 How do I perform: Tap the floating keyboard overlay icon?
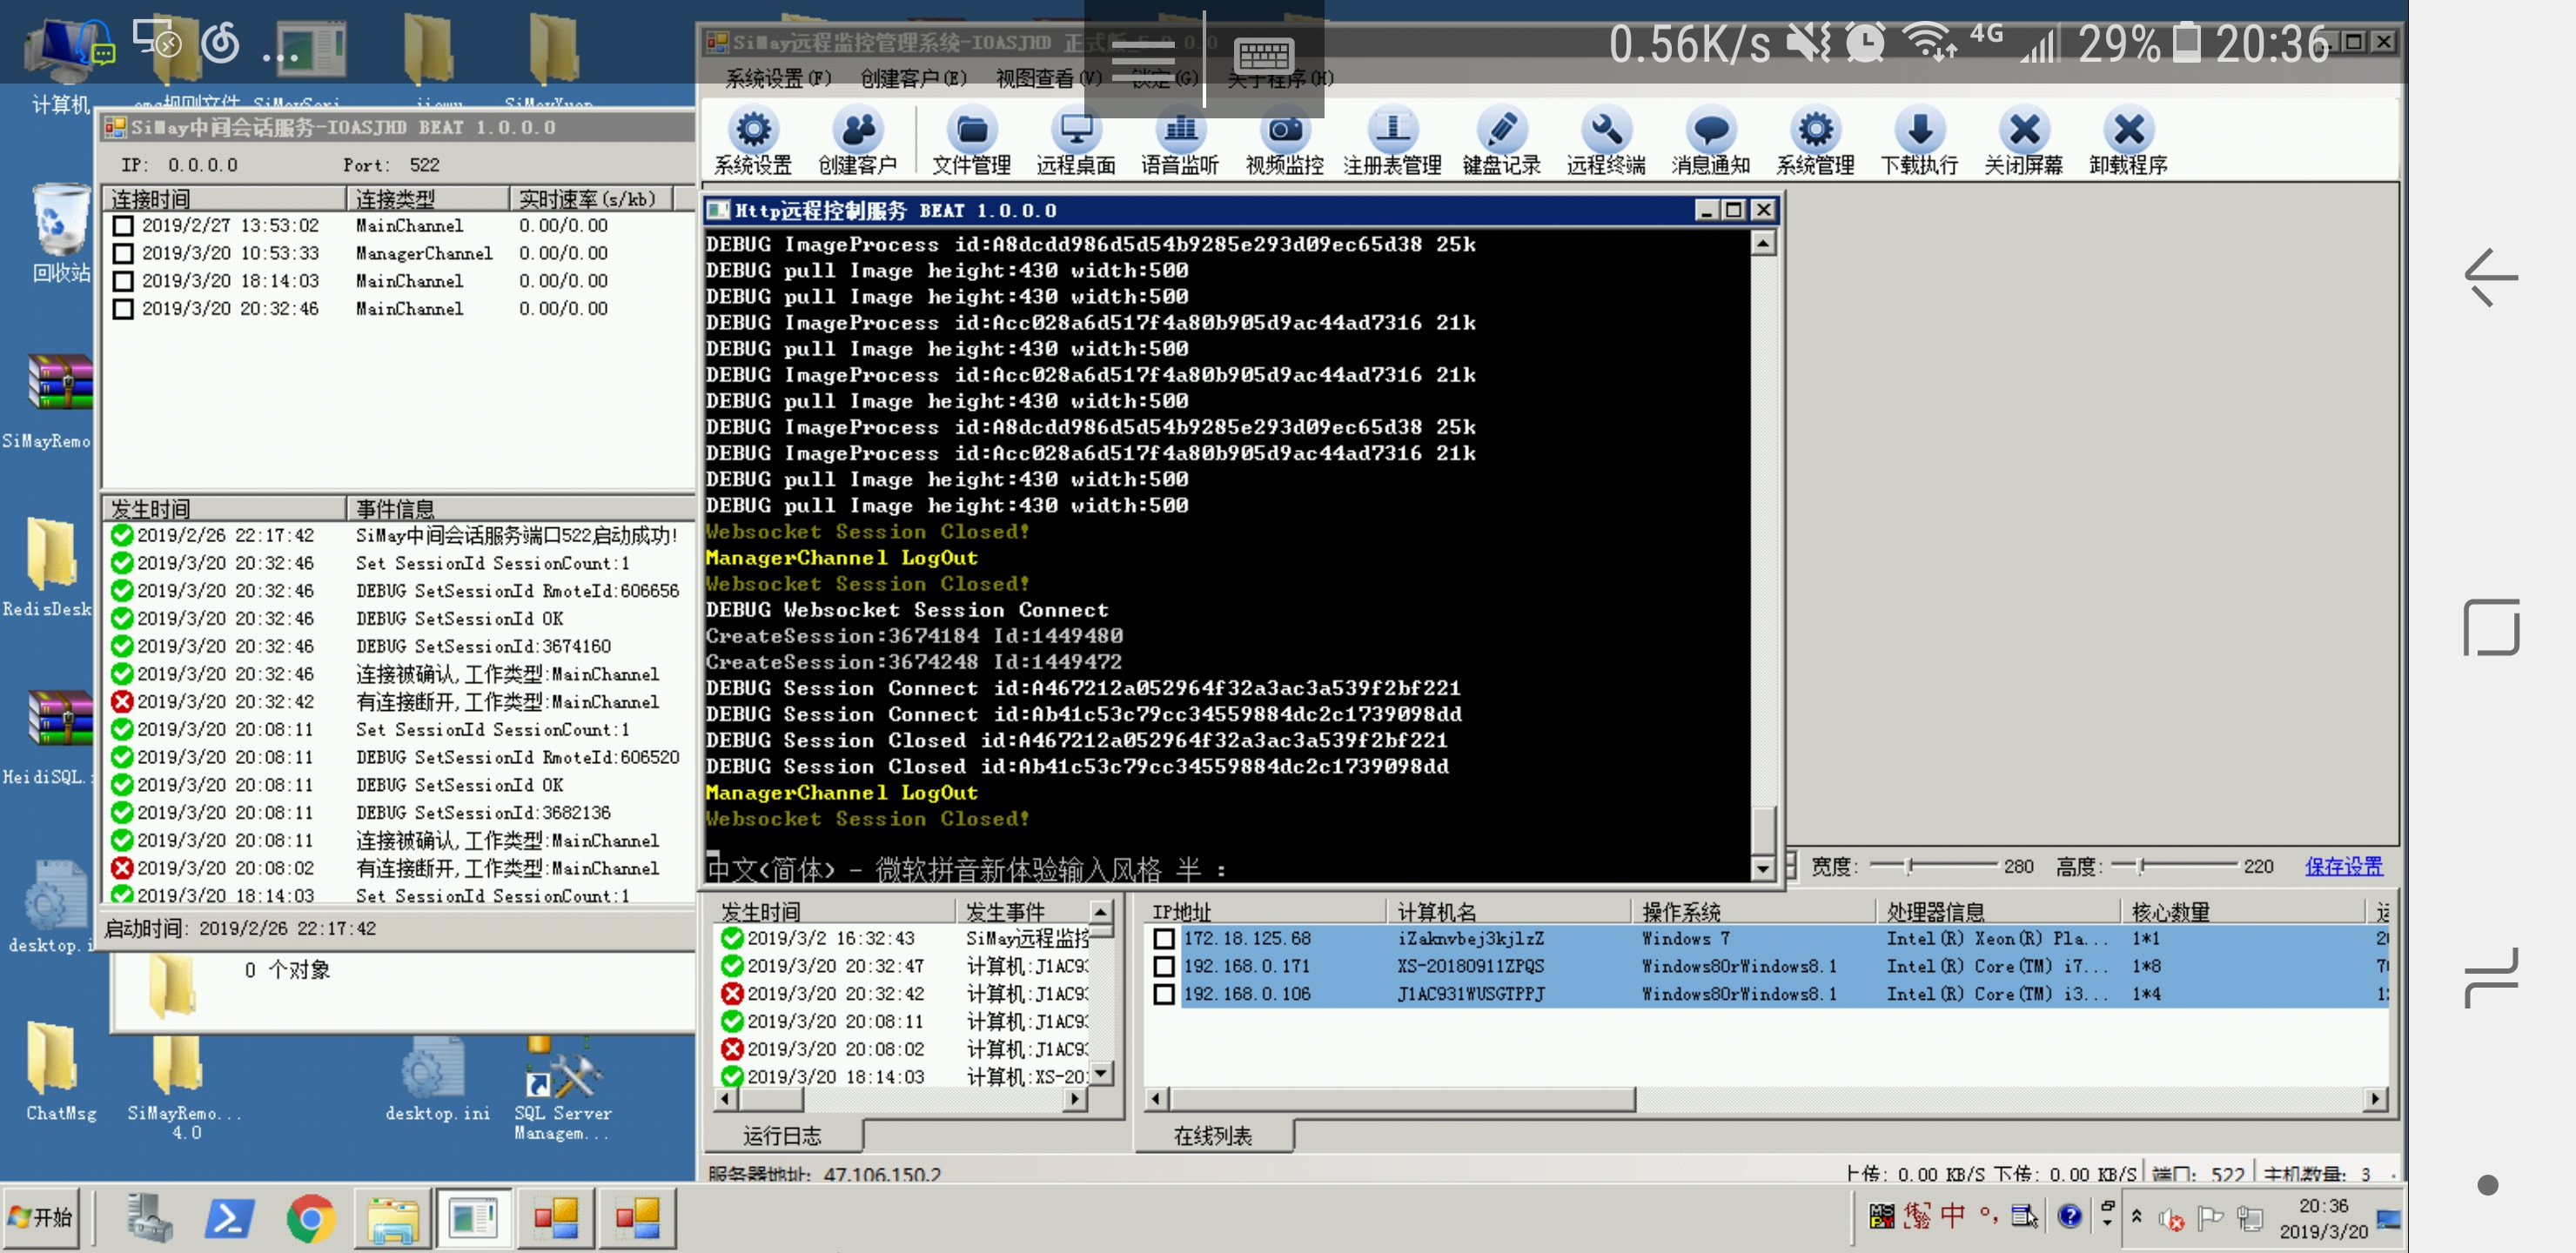[x=1264, y=56]
